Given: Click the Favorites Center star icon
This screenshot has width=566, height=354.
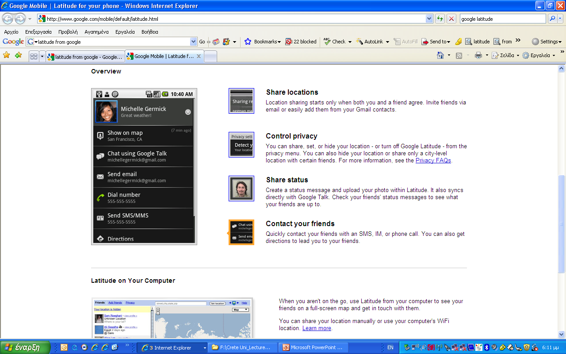Looking at the screenshot, I should click(7, 55).
